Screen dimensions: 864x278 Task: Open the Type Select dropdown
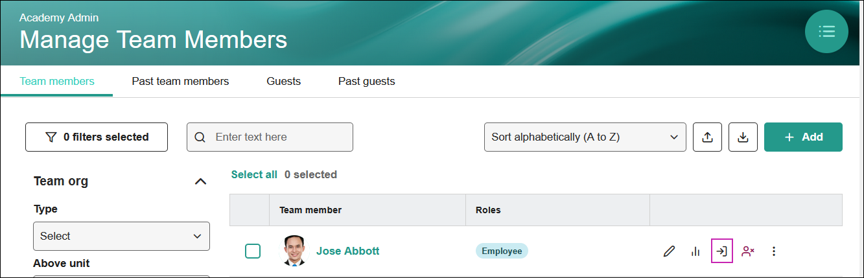(x=121, y=236)
